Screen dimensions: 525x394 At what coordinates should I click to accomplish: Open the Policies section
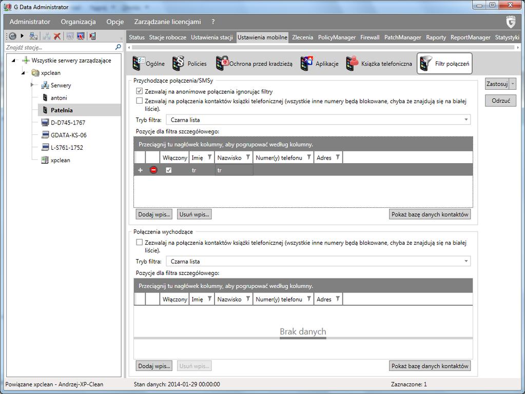coord(189,63)
